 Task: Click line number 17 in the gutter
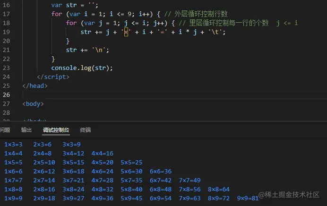pyautogui.click(x=6, y=14)
